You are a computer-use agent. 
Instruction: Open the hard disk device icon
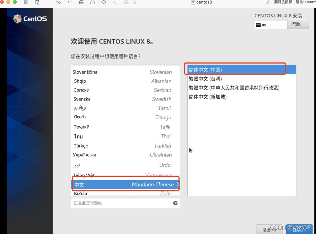(81, 2)
